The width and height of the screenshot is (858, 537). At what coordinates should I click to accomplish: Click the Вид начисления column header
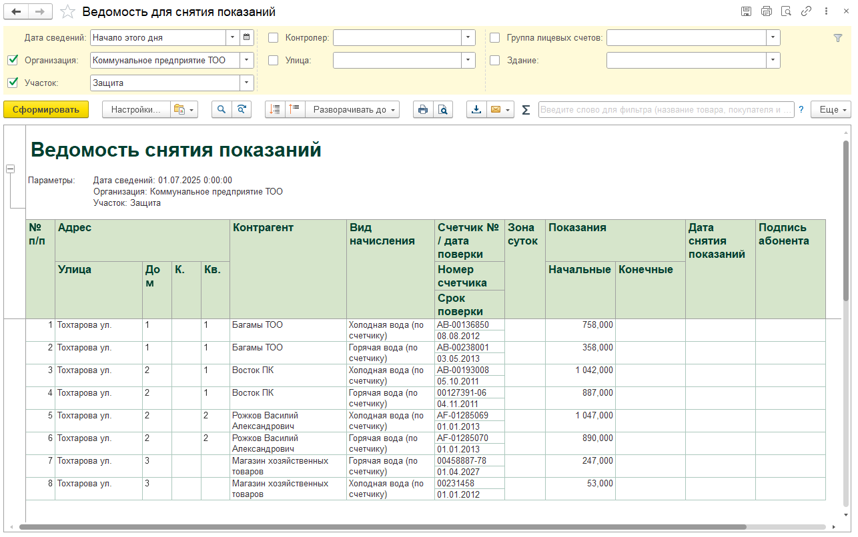tap(390, 269)
